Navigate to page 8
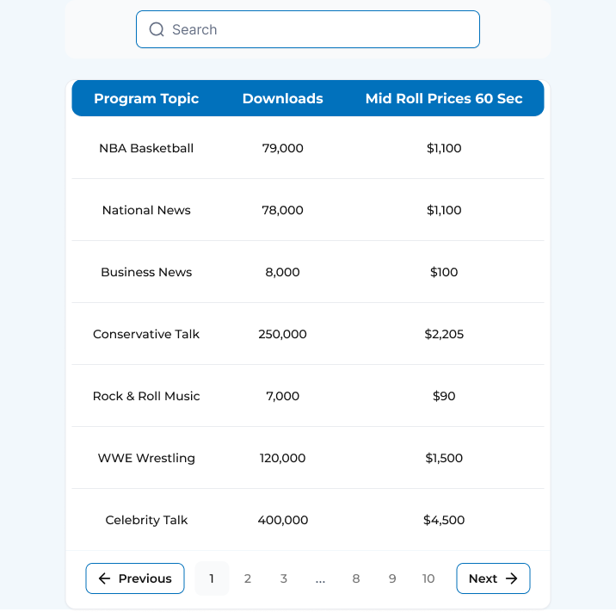This screenshot has height=612, width=616. (x=356, y=578)
